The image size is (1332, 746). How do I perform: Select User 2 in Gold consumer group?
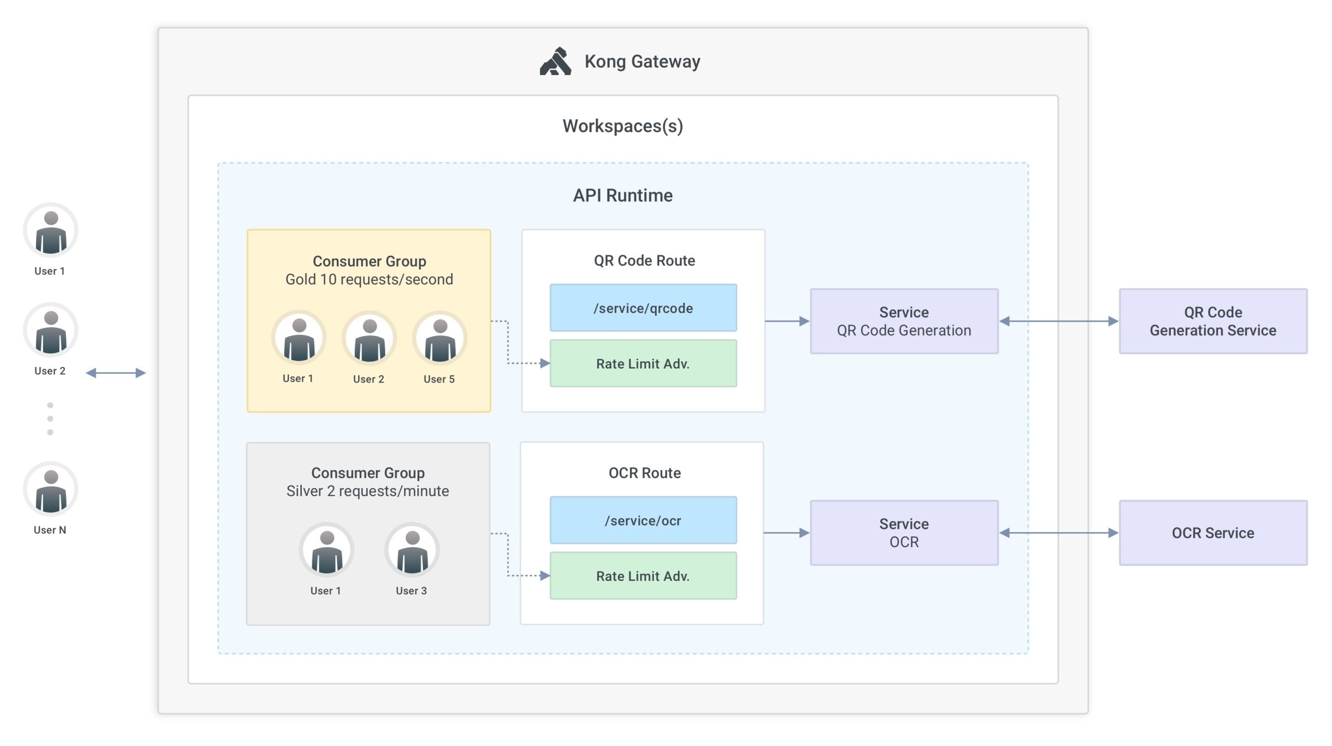pos(369,338)
